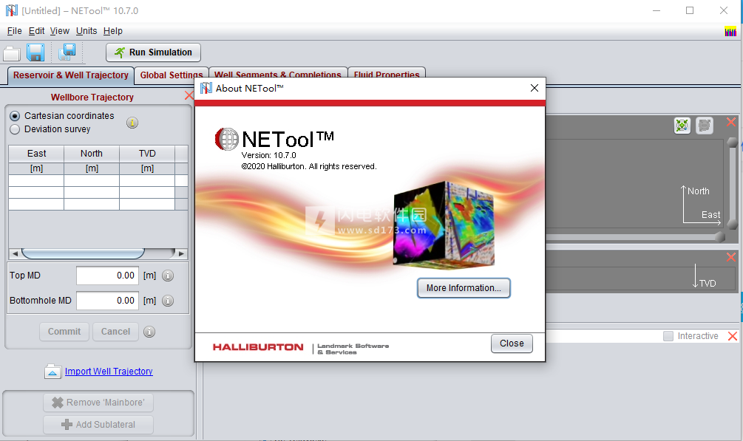Viewport: 743px width, 441px height.
Task: Click the info icon beside the Cancel button
Action: pos(149,332)
